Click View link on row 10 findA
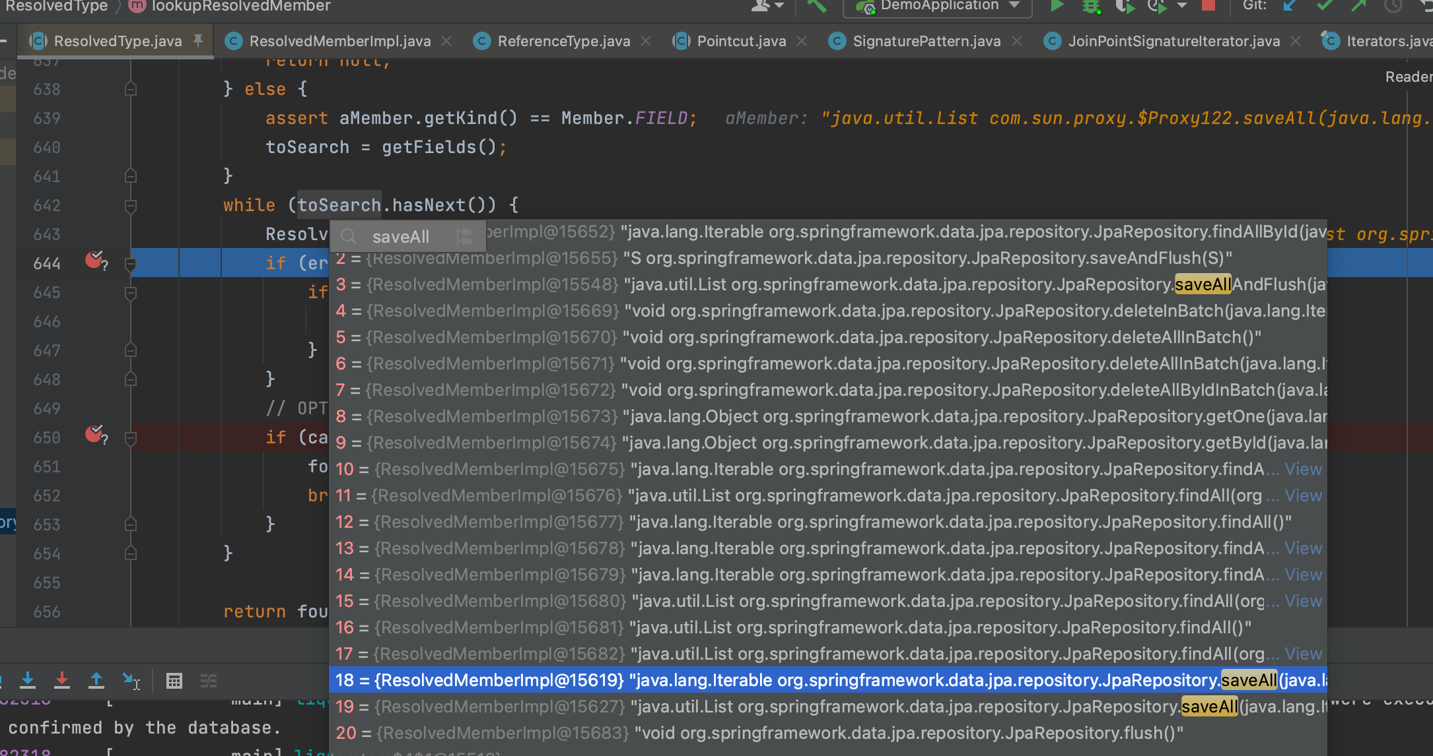 pyautogui.click(x=1303, y=469)
